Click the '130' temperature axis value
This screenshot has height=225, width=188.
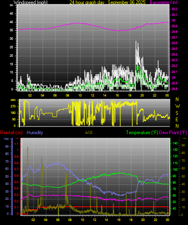point(175,150)
